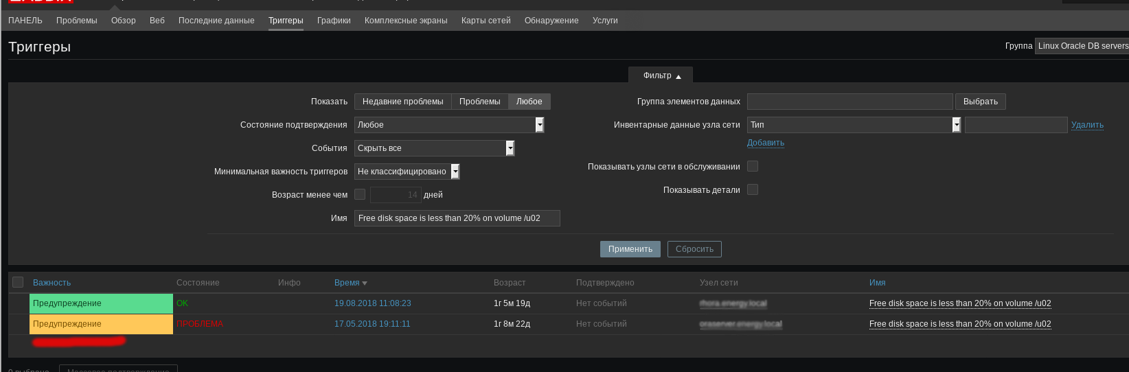Screen dimensions: 1129x372
Task: Choose the Недавние проблемы option
Action: 402,102
